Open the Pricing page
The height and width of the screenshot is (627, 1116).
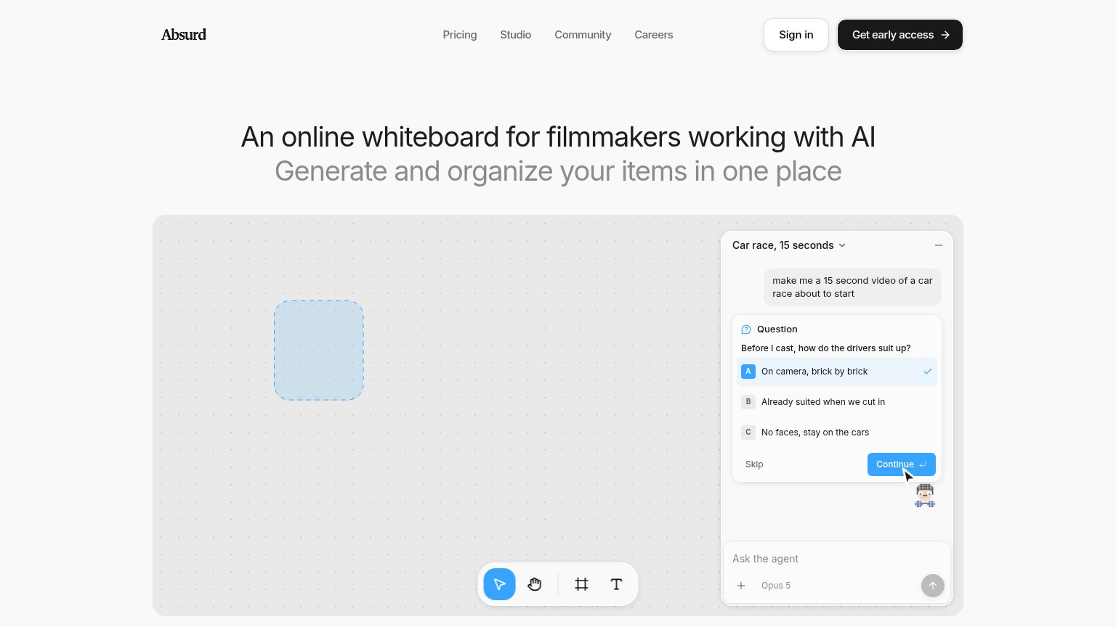pos(460,35)
